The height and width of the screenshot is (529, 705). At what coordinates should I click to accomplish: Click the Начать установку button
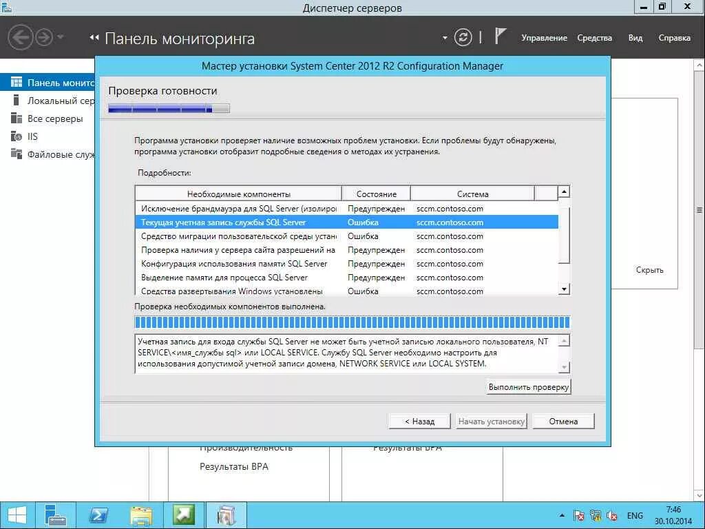point(492,422)
